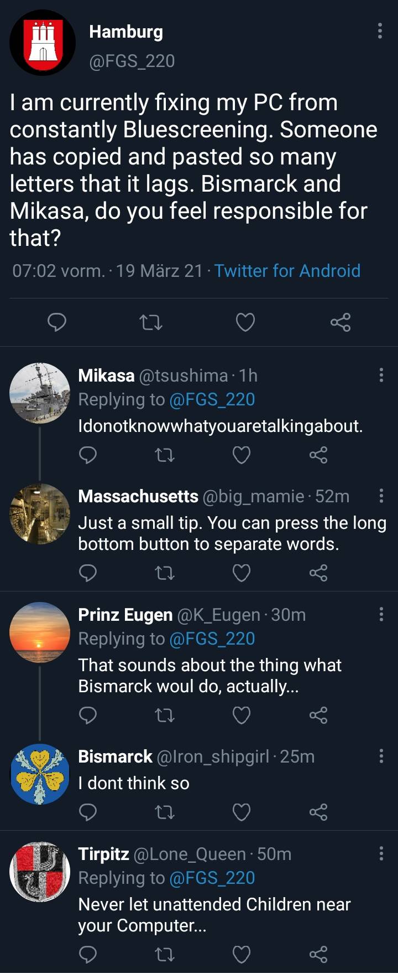This screenshot has height=973, width=398.
Task: Retweet Hamburg's main tweet
Action: pyautogui.click(x=150, y=322)
